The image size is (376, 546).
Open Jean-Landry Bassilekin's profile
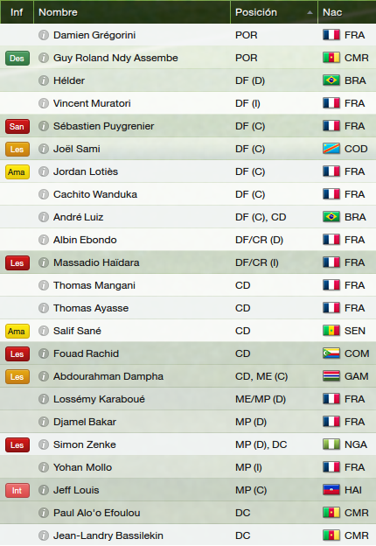(x=108, y=535)
